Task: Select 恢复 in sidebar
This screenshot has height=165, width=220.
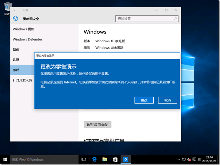Action: pos(16,60)
